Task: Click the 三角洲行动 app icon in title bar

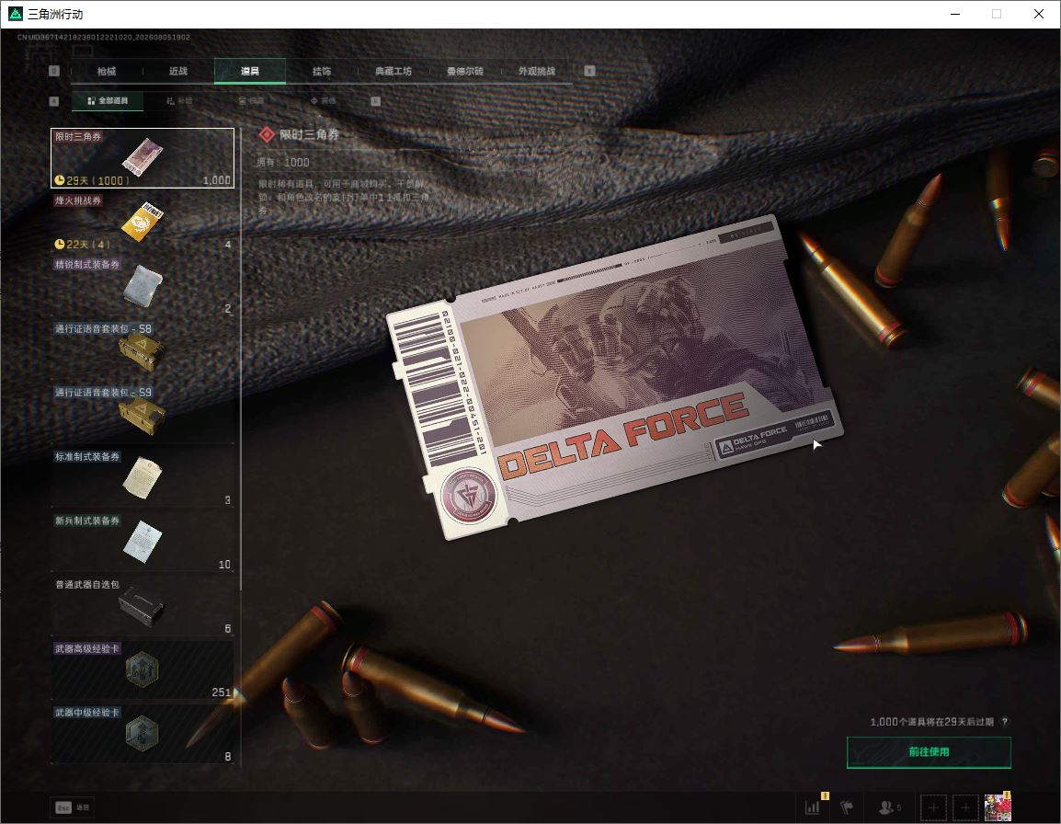Action: [15, 14]
